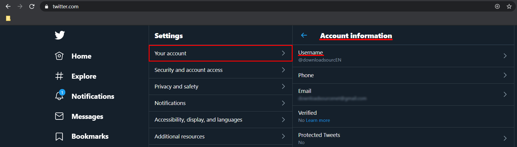Open the Username account field

click(x=403, y=56)
